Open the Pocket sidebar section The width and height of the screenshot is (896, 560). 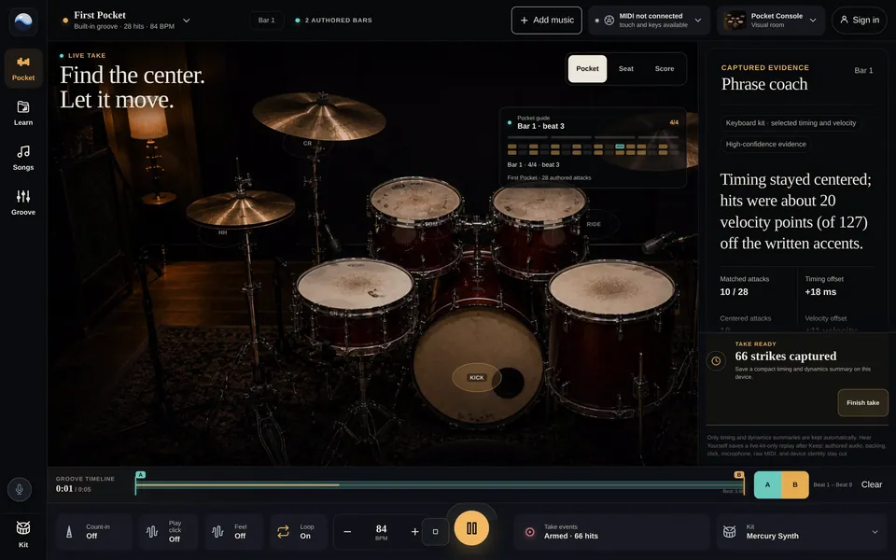tap(22, 68)
